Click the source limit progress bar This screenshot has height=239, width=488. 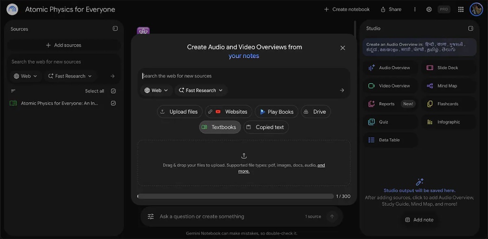point(235,197)
